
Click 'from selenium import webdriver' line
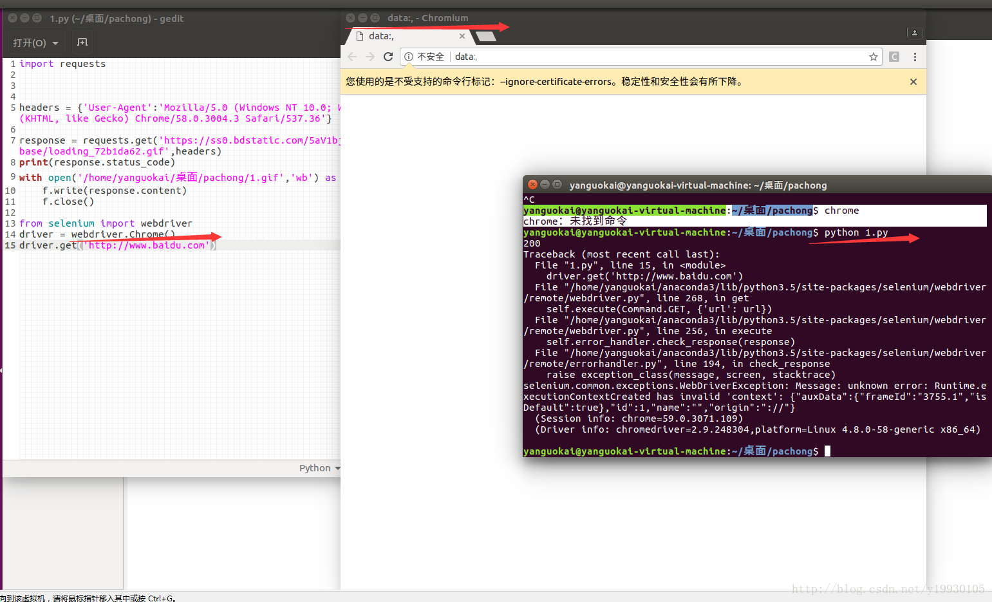[106, 223]
